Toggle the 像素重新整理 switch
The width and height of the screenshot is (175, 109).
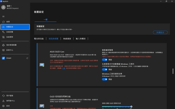[x=104, y=60]
